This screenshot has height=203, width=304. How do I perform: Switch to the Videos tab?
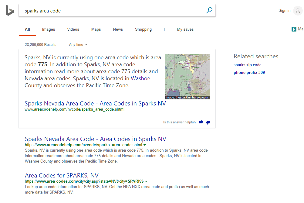click(x=73, y=29)
